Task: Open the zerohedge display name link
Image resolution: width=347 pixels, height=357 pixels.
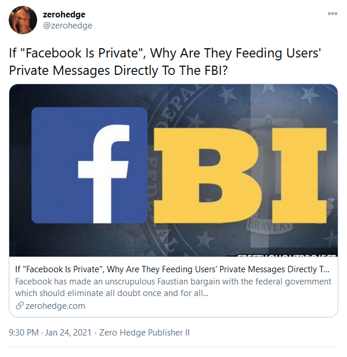Action: (x=64, y=15)
